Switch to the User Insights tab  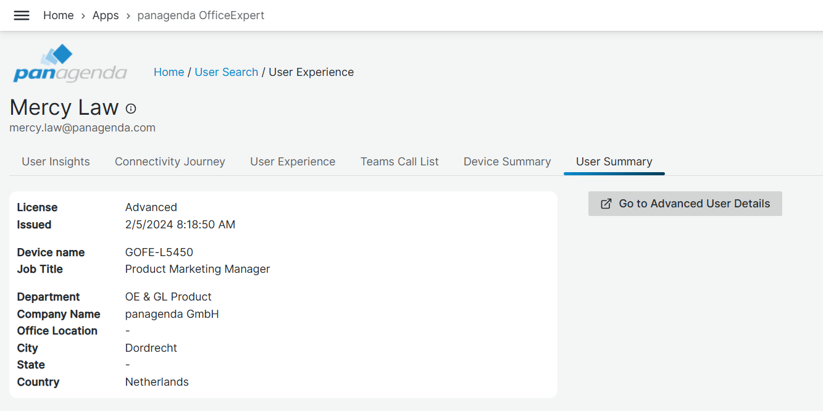click(56, 162)
